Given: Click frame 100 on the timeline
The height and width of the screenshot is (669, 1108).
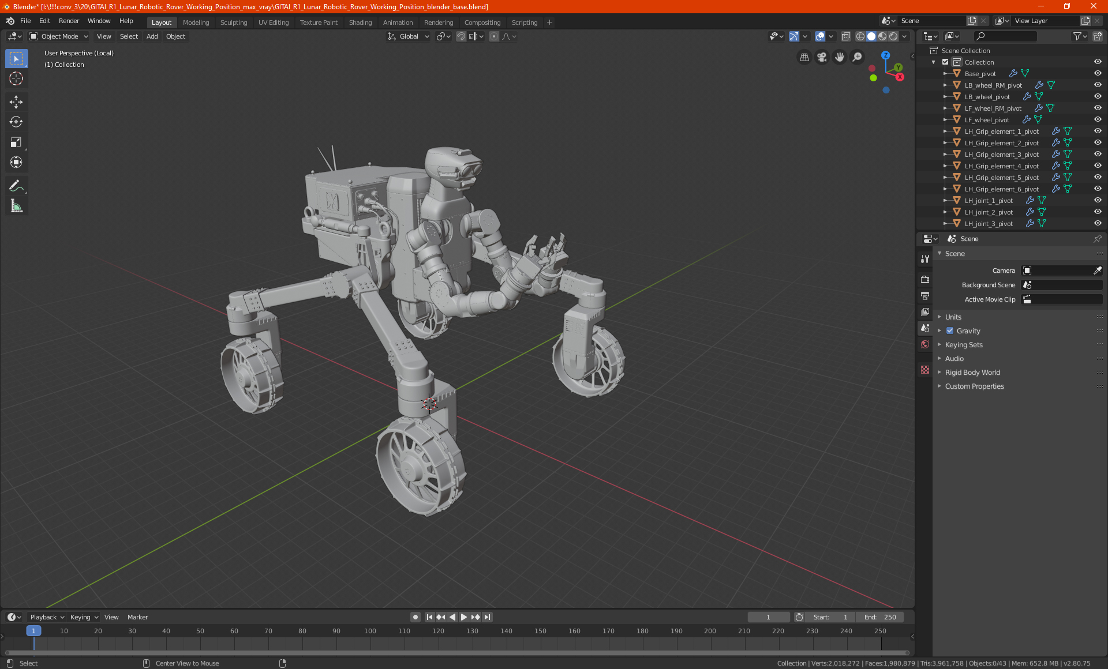Looking at the screenshot, I should [370, 632].
